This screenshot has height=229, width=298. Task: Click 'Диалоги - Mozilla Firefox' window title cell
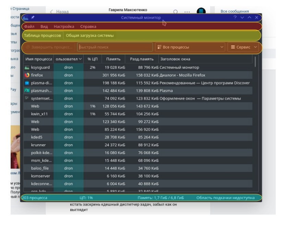[x=182, y=75]
